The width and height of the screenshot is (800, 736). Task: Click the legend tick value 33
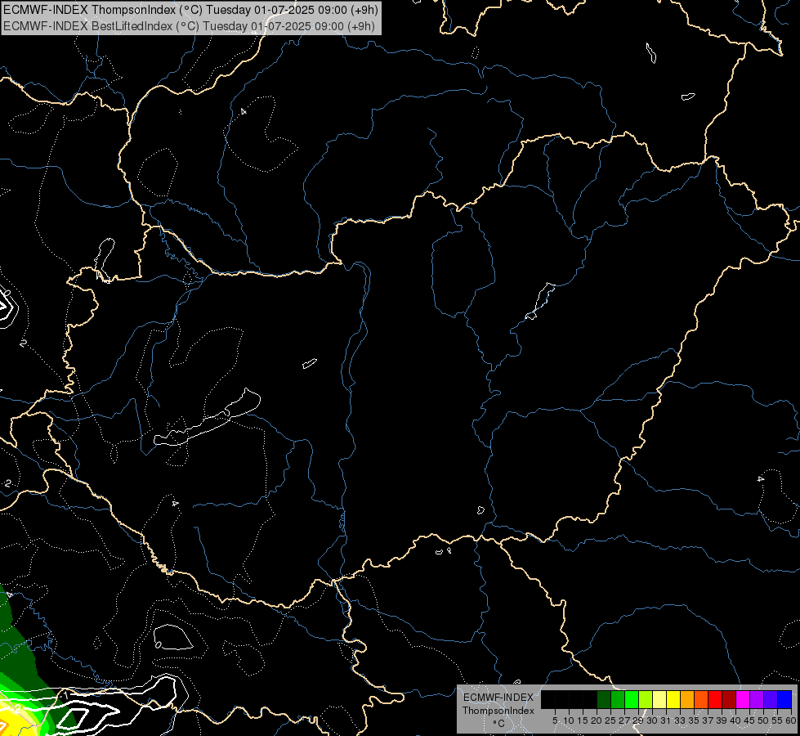(x=680, y=720)
